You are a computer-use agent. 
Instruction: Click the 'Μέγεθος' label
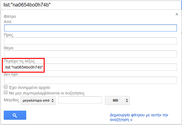tap(11, 100)
